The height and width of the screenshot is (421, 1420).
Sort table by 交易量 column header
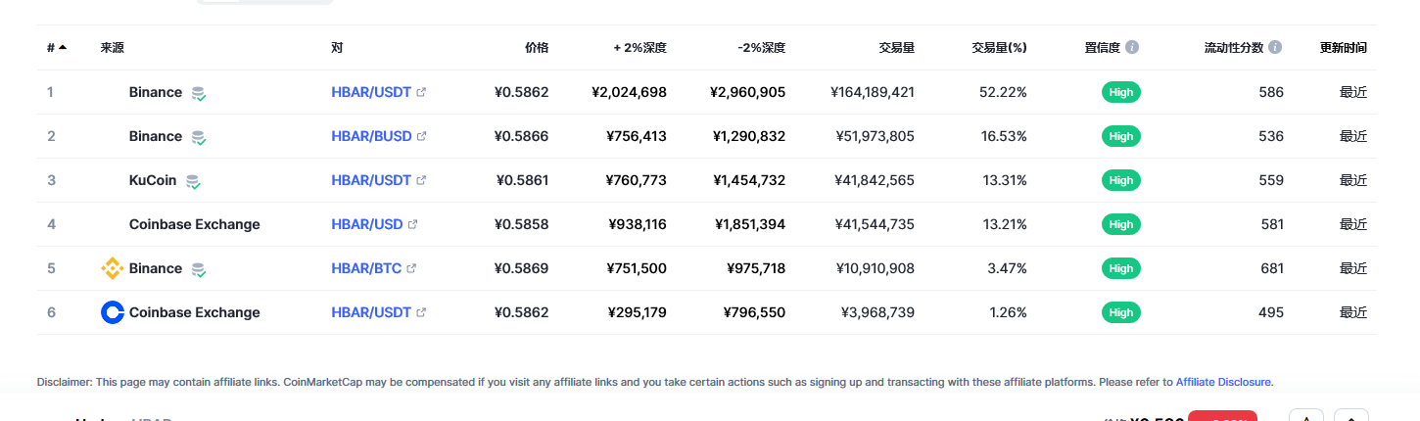pyautogui.click(x=897, y=47)
